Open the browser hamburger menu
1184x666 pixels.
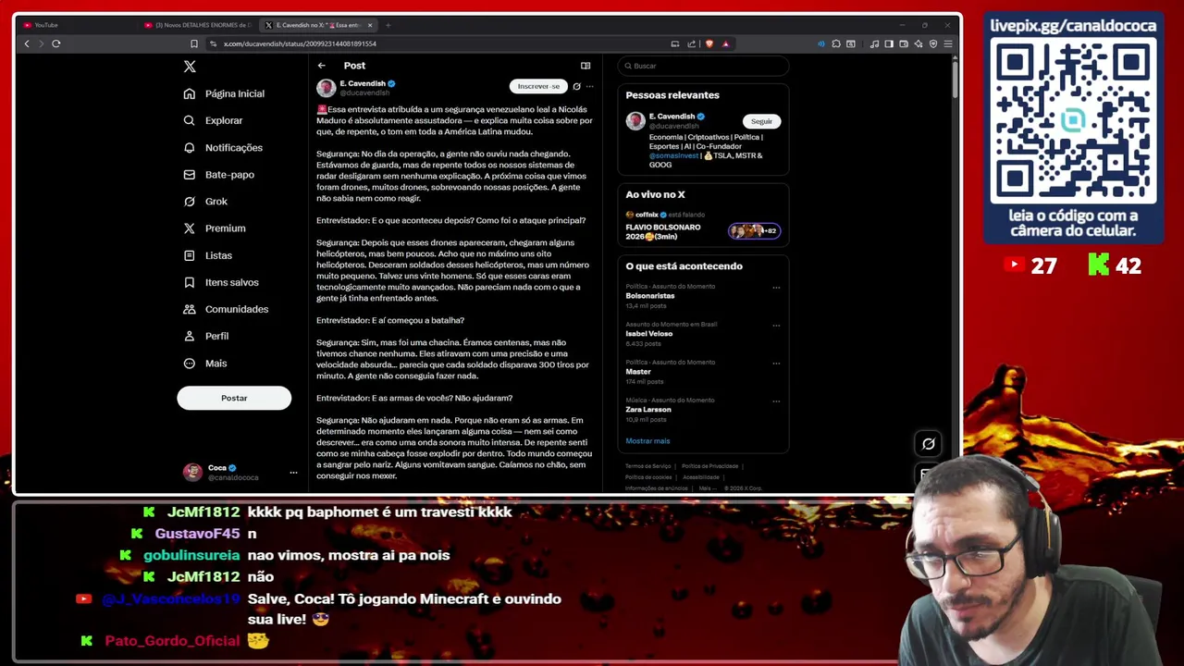(x=948, y=43)
